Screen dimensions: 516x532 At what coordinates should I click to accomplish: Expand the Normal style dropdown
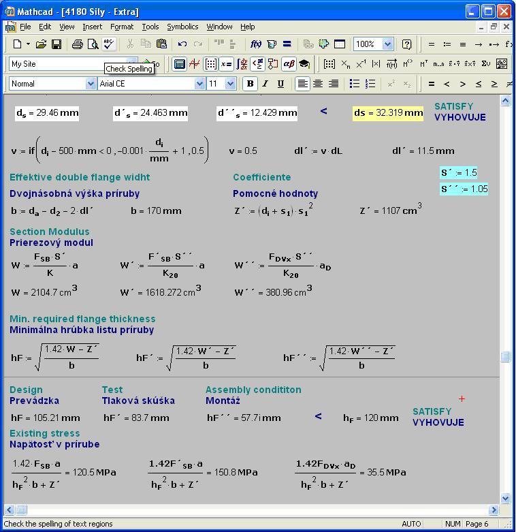(90, 84)
